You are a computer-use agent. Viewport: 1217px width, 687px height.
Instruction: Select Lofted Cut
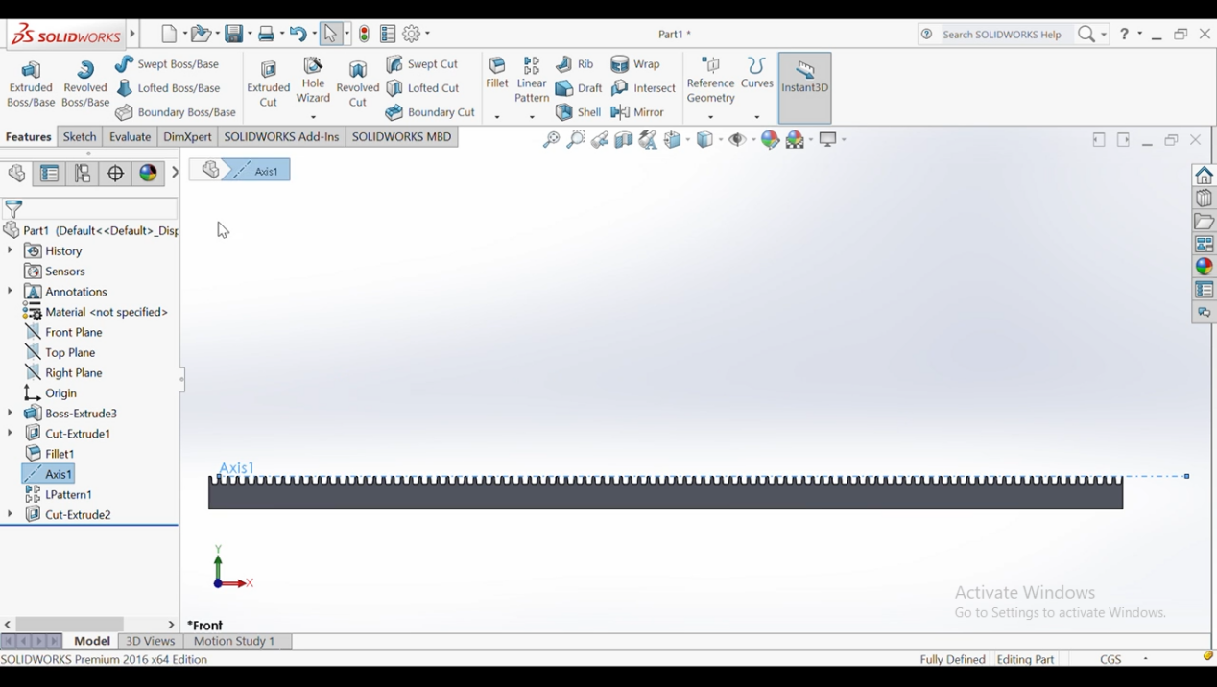[423, 88]
